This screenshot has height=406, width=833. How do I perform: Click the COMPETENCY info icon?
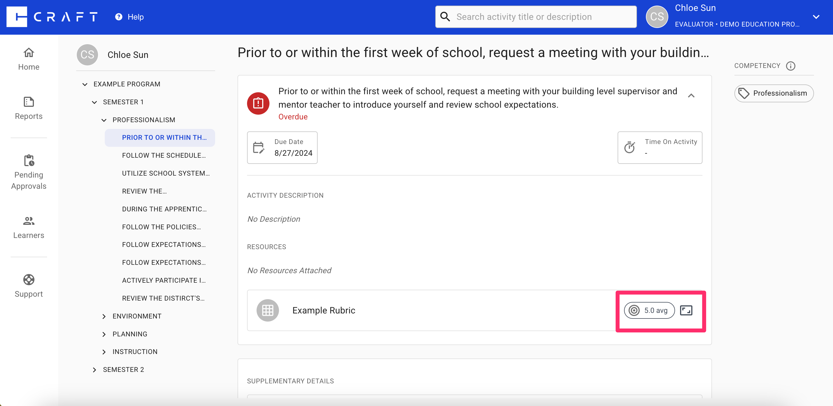(x=791, y=66)
